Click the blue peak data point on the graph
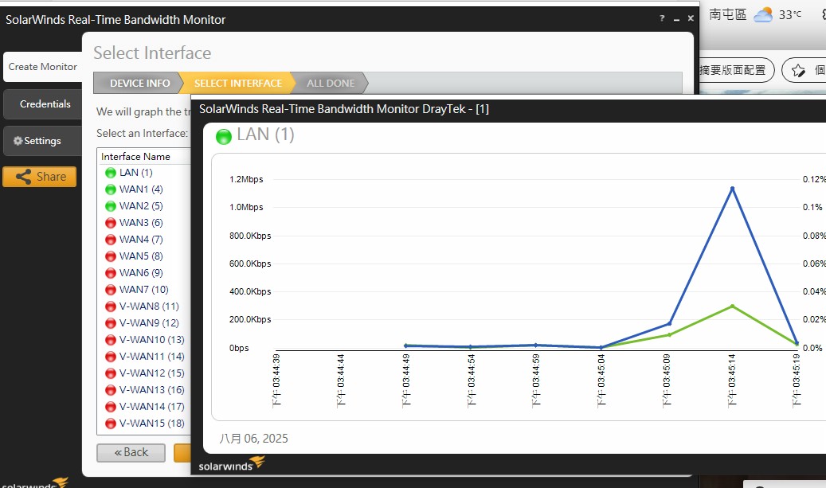Screen dimensions: 826x488 (x=732, y=189)
